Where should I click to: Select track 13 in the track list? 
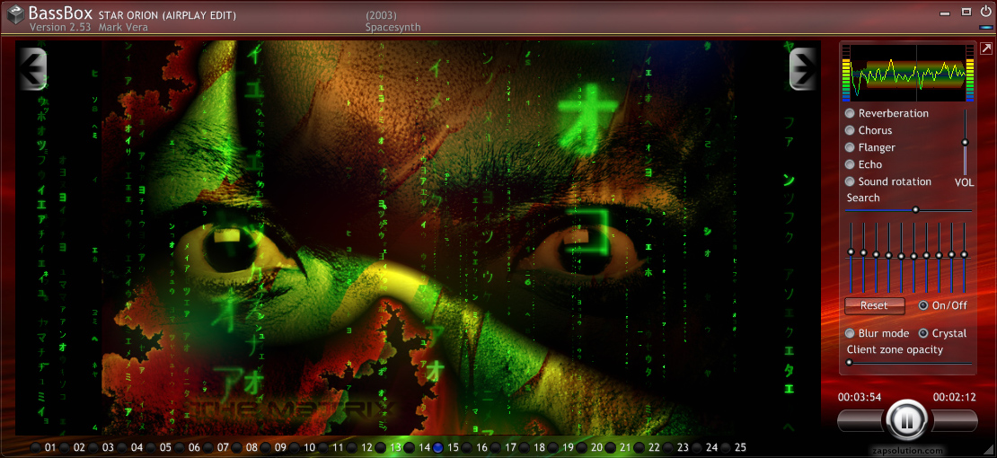tap(380, 447)
